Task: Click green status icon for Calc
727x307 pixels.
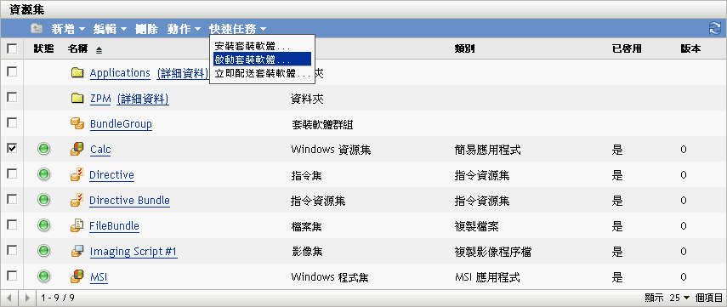Action: coord(43,149)
